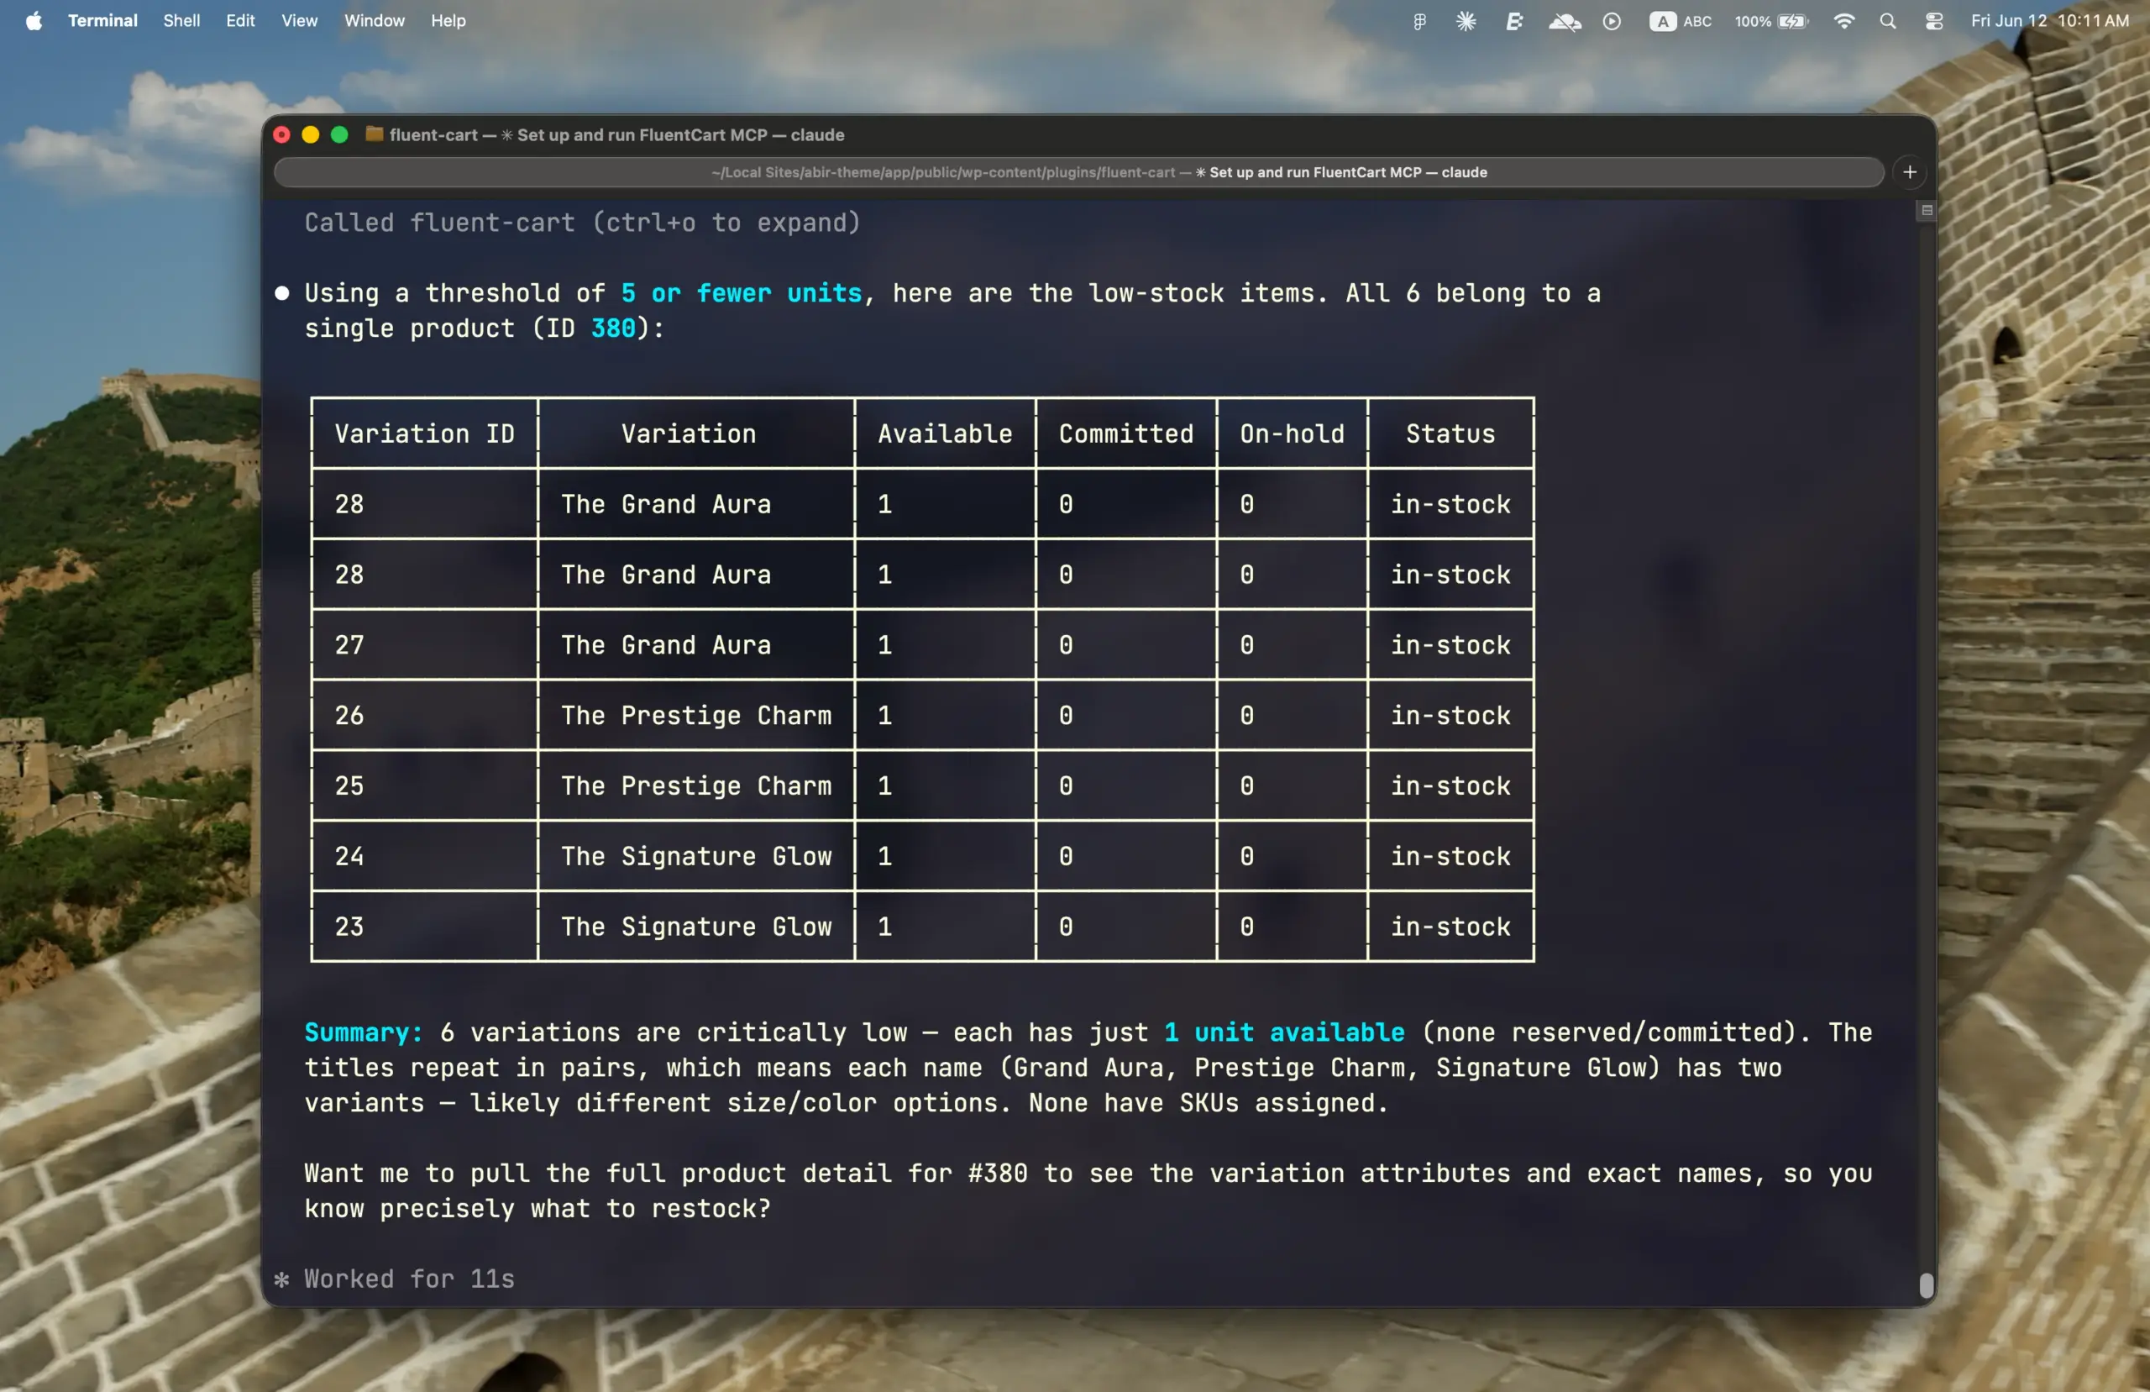The image size is (2150, 1392).
Task: Click the date and time display
Action: point(2050,21)
